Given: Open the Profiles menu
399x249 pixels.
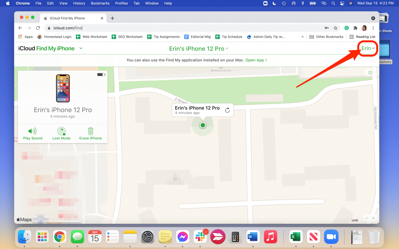Looking at the screenshot, I should (x=121, y=3).
